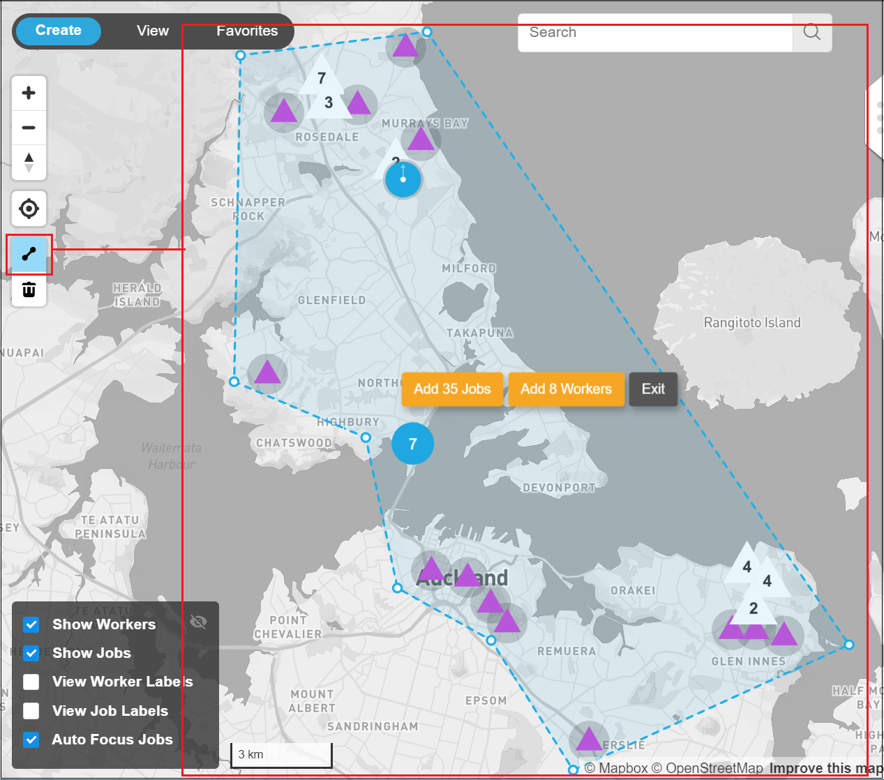The image size is (884, 780).
Task: Locate me using the geolocate target icon
Action: click(29, 208)
